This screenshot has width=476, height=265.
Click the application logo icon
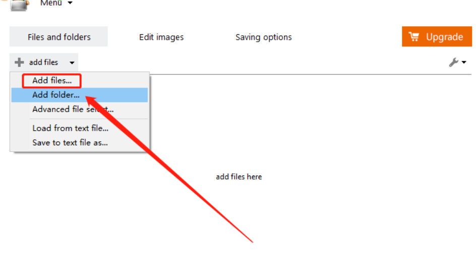click(x=19, y=5)
